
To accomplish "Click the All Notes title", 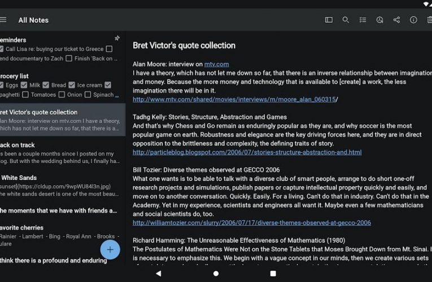I will pos(33,20).
